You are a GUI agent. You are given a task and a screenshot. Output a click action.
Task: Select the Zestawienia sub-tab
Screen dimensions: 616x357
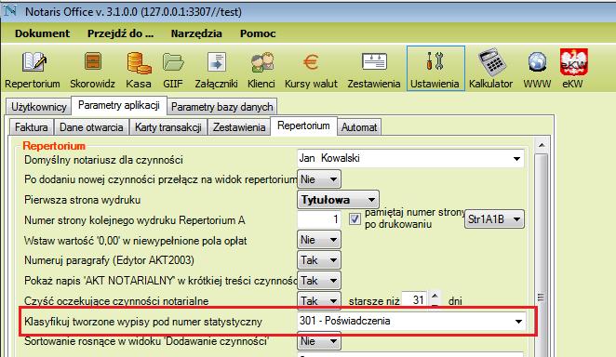(x=239, y=127)
